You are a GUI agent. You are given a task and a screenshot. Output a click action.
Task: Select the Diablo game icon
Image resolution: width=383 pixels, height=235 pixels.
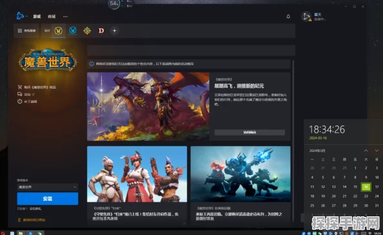[x=101, y=31]
